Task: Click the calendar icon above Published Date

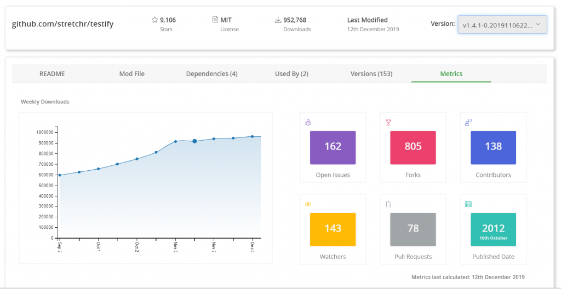Action: tap(468, 204)
